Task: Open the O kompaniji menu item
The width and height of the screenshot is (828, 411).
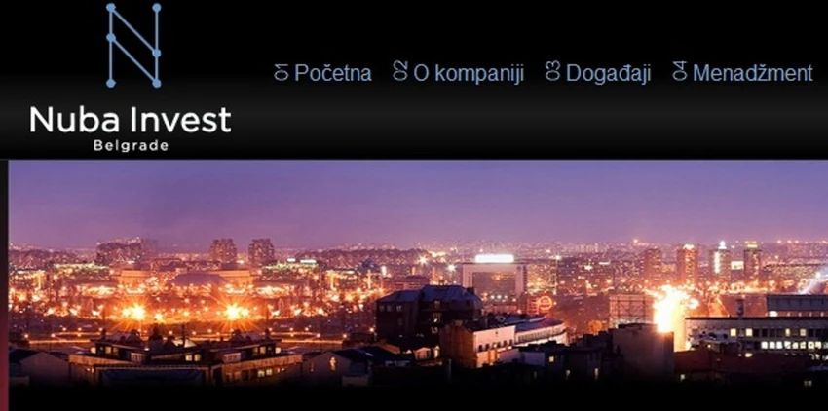Action: click(468, 73)
